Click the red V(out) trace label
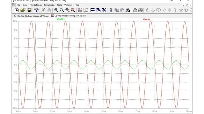The width and height of the screenshot is (204, 114). [146, 19]
